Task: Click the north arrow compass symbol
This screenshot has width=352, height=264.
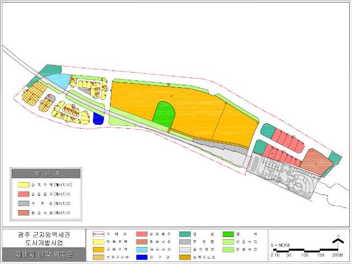Action: 335,239
